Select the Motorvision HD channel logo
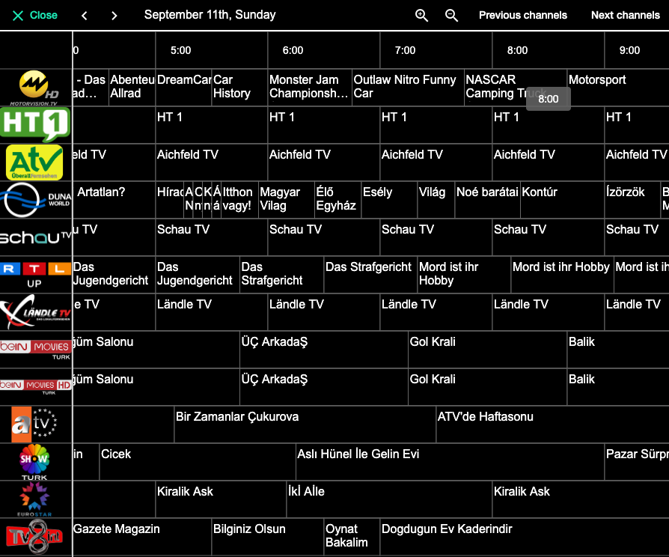Image resolution: width=669 pixels, height=557 pixels. tap(36, 88)
